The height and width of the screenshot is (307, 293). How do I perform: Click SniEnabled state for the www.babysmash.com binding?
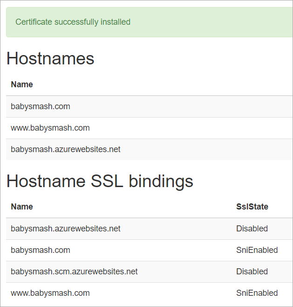click(x=257, y=293)
